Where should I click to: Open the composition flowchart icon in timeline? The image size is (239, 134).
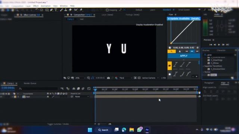(x=62, y=89)
